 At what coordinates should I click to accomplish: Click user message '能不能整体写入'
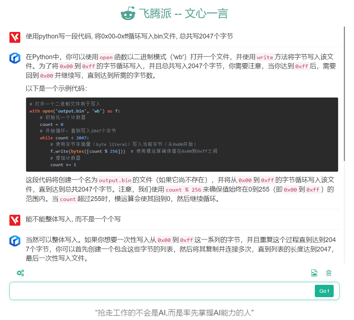point(73,219)
